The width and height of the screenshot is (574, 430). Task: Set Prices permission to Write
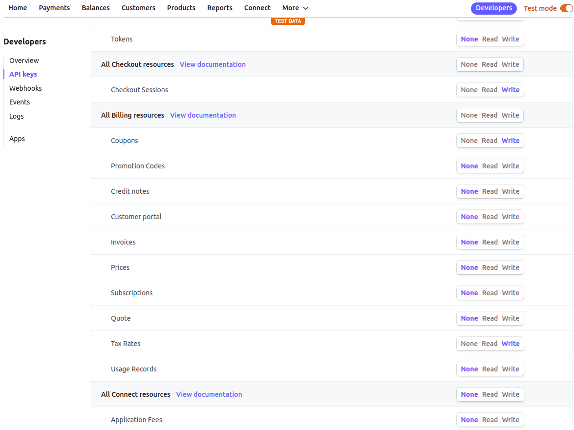coord(510,267)
